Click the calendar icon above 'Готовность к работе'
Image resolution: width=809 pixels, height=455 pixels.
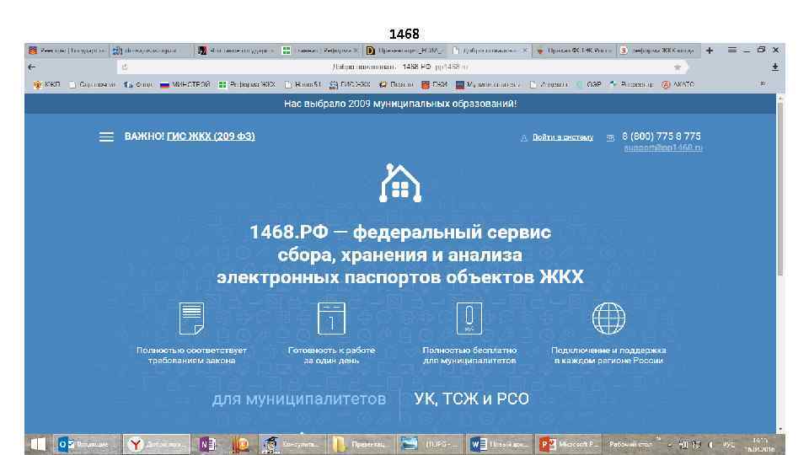331,318
